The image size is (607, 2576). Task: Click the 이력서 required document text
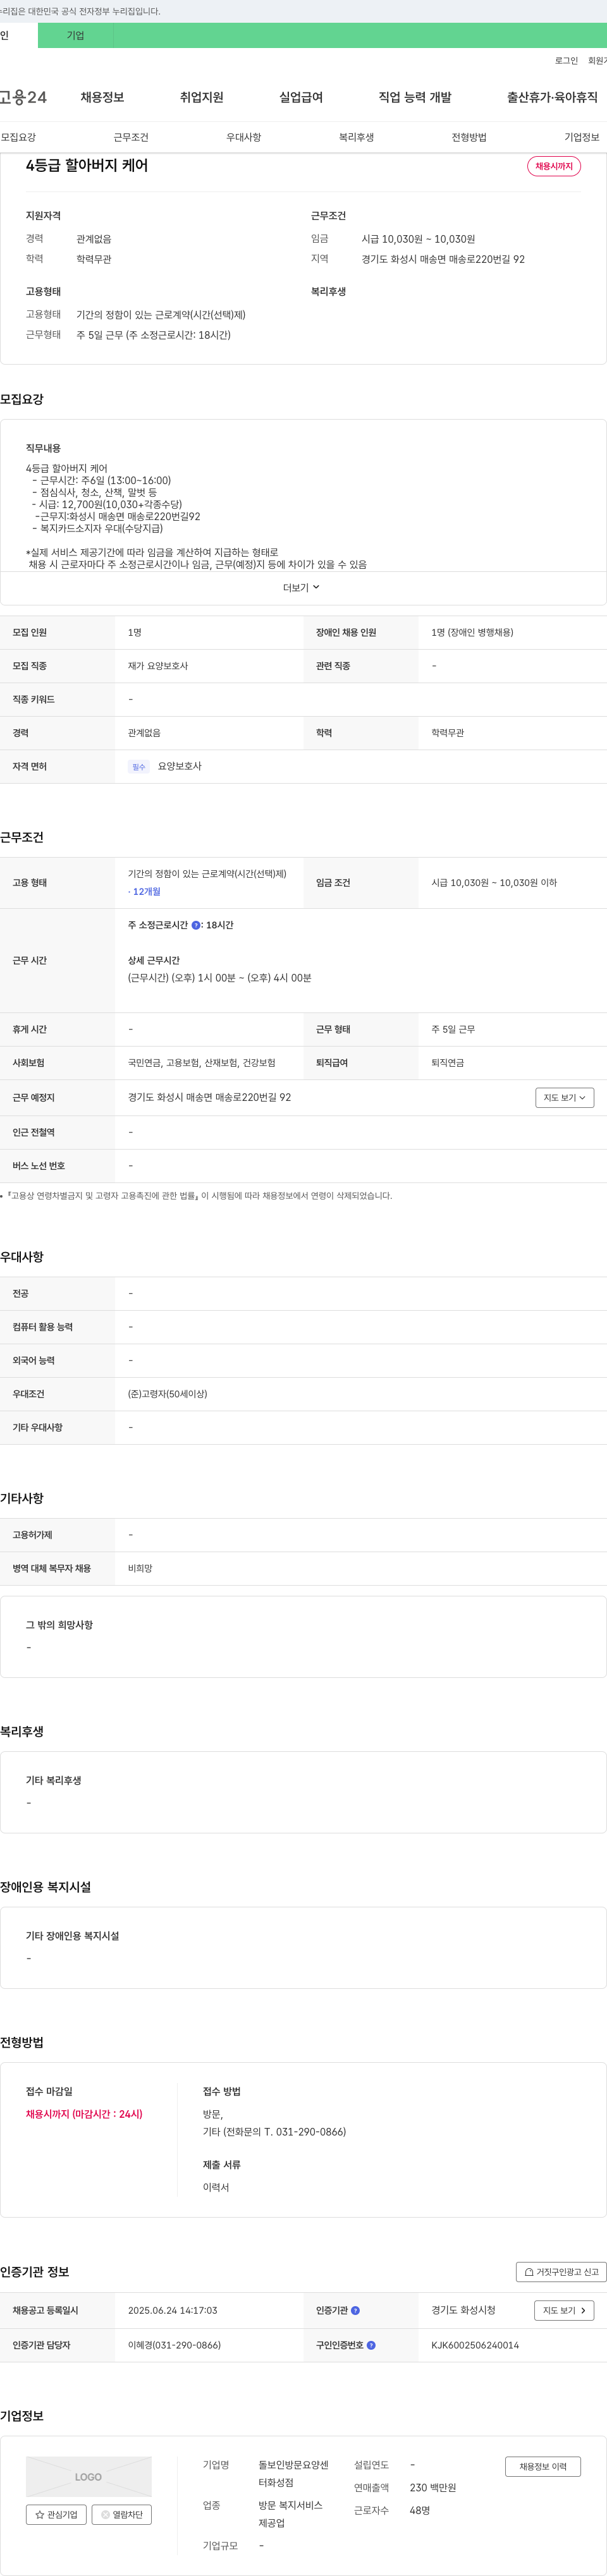click(x=216, y=2187)
